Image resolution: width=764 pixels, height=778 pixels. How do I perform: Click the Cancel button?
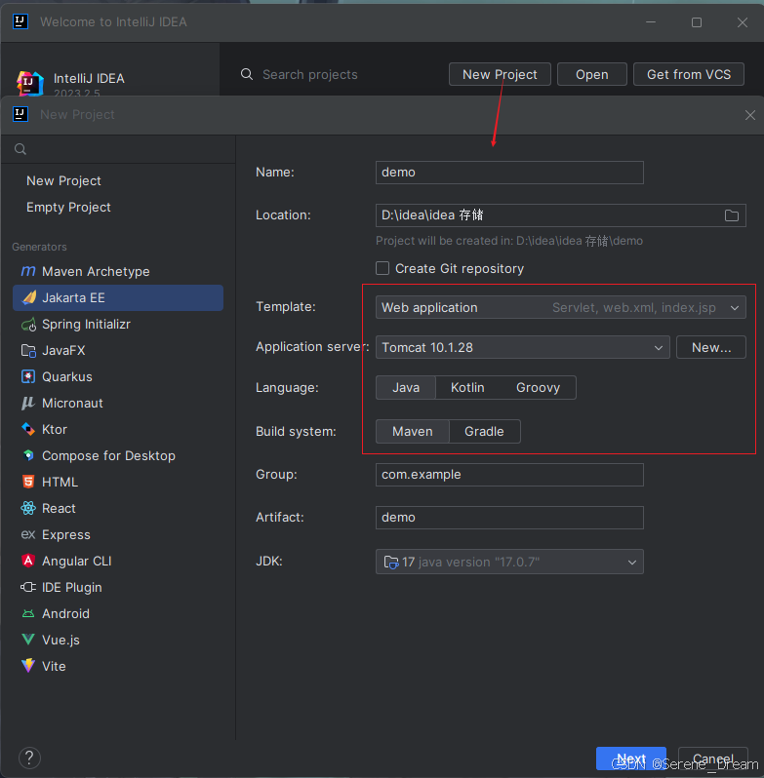[x=713, y=759]
